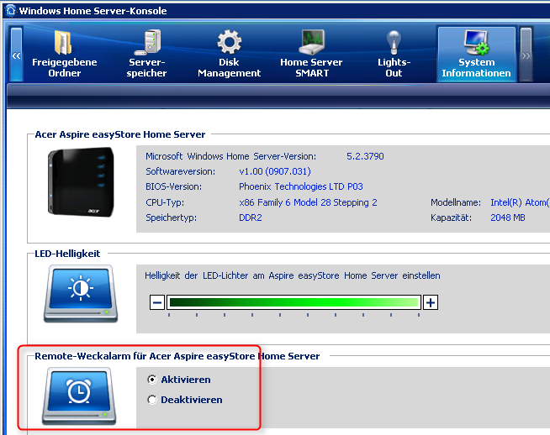
Task: Increase LED brightness with plus button
Action: (x=431, y=302)
